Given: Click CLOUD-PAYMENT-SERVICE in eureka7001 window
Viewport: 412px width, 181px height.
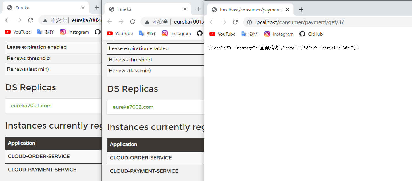Looking at the screenshot, I should click(x=144, y=171).
